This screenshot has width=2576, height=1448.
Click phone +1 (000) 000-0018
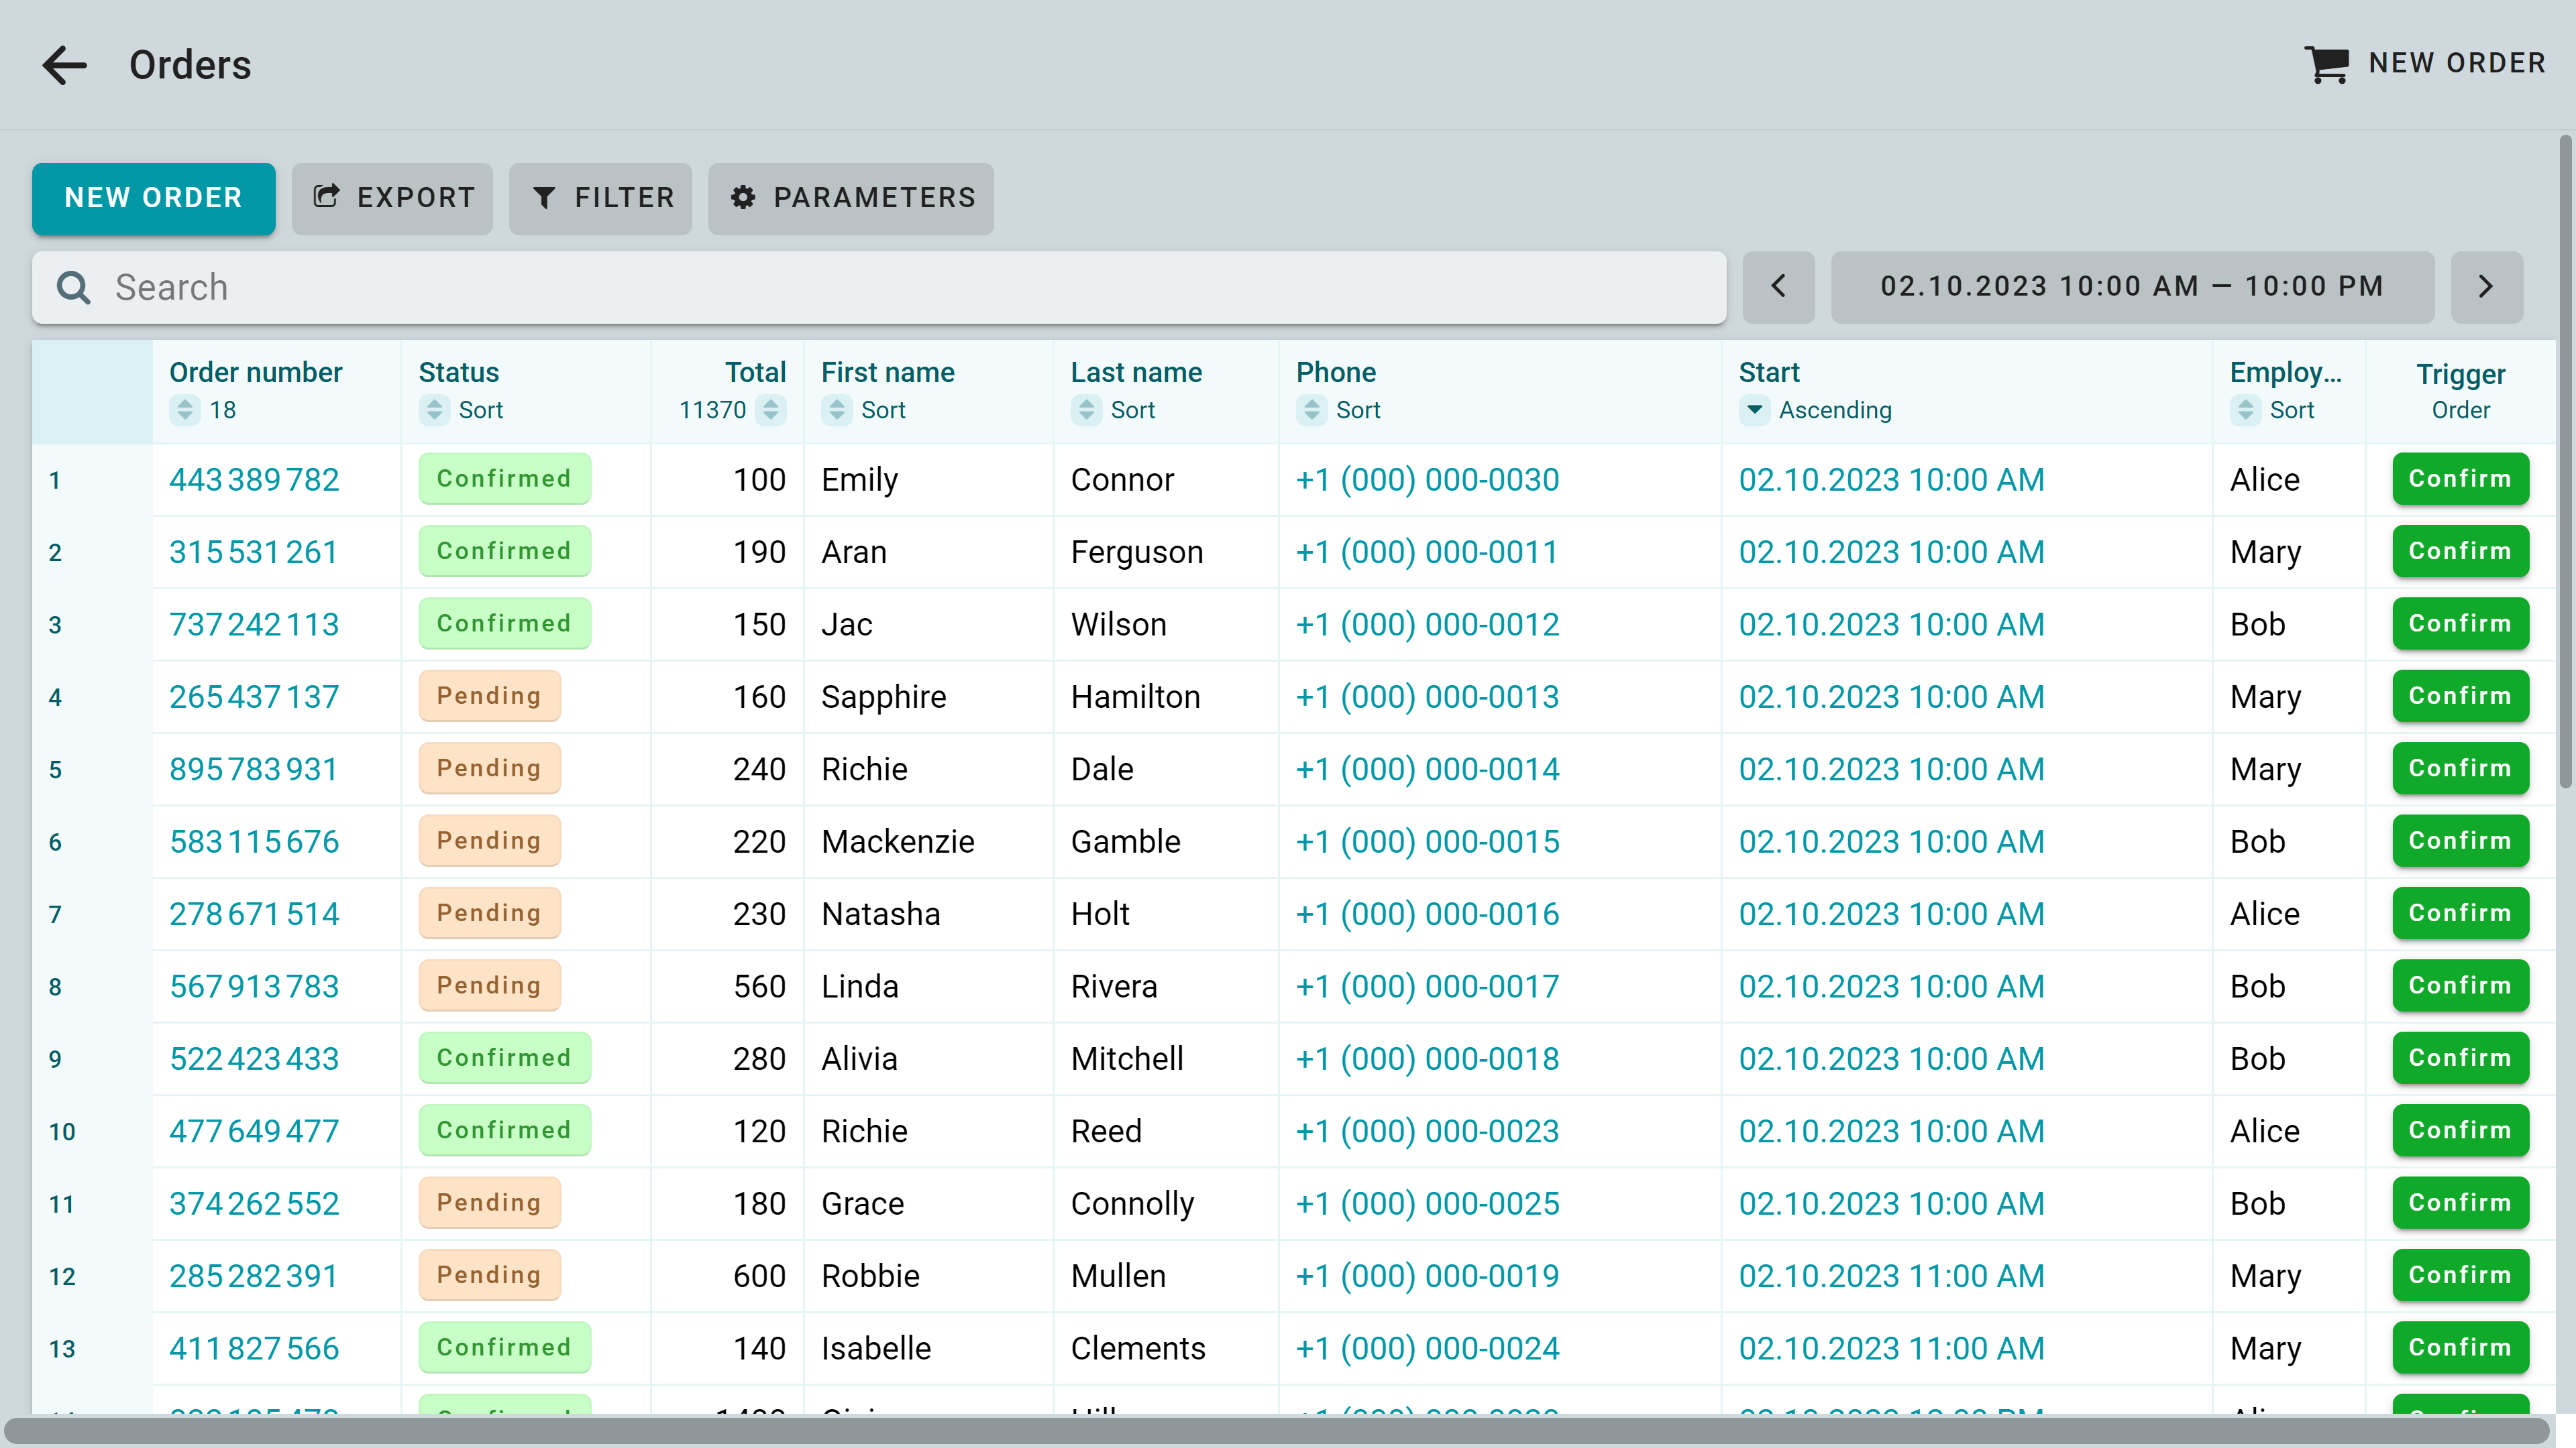(x=1427, y=1059)
